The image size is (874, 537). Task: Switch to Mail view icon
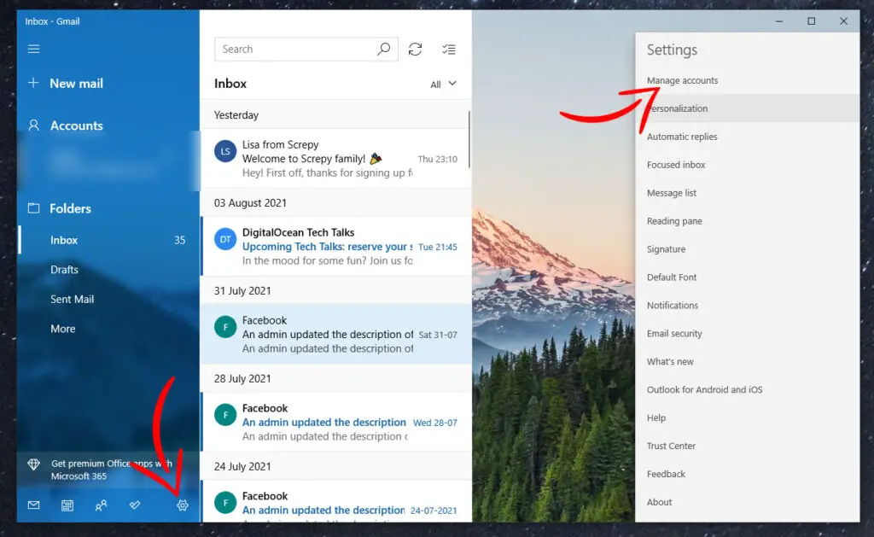pyautogui.click(x=34, y=505)
